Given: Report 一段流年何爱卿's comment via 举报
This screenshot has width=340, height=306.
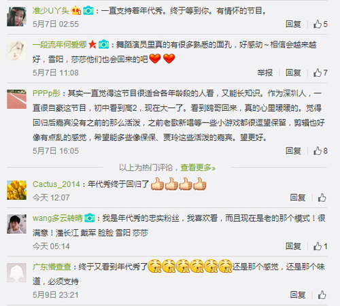Looking at the screenshot, I should 265,73.
